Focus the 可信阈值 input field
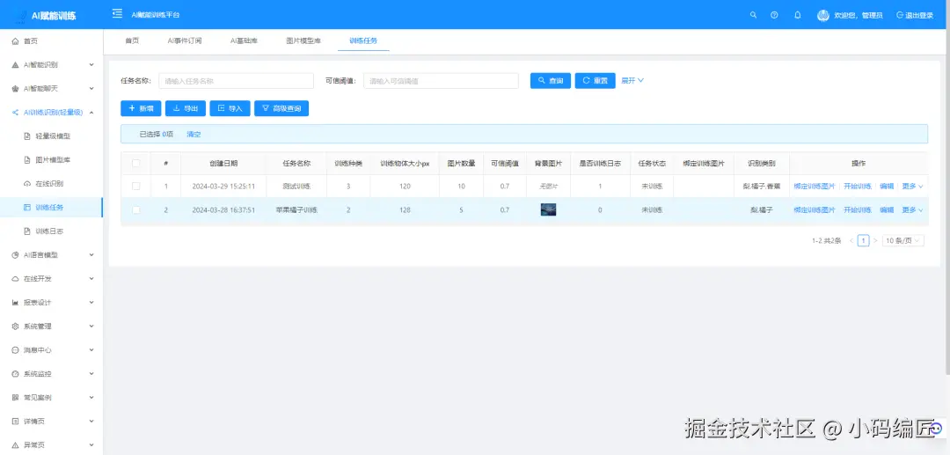950x455 pixels. pyautogui.click(x=441, y=81)
